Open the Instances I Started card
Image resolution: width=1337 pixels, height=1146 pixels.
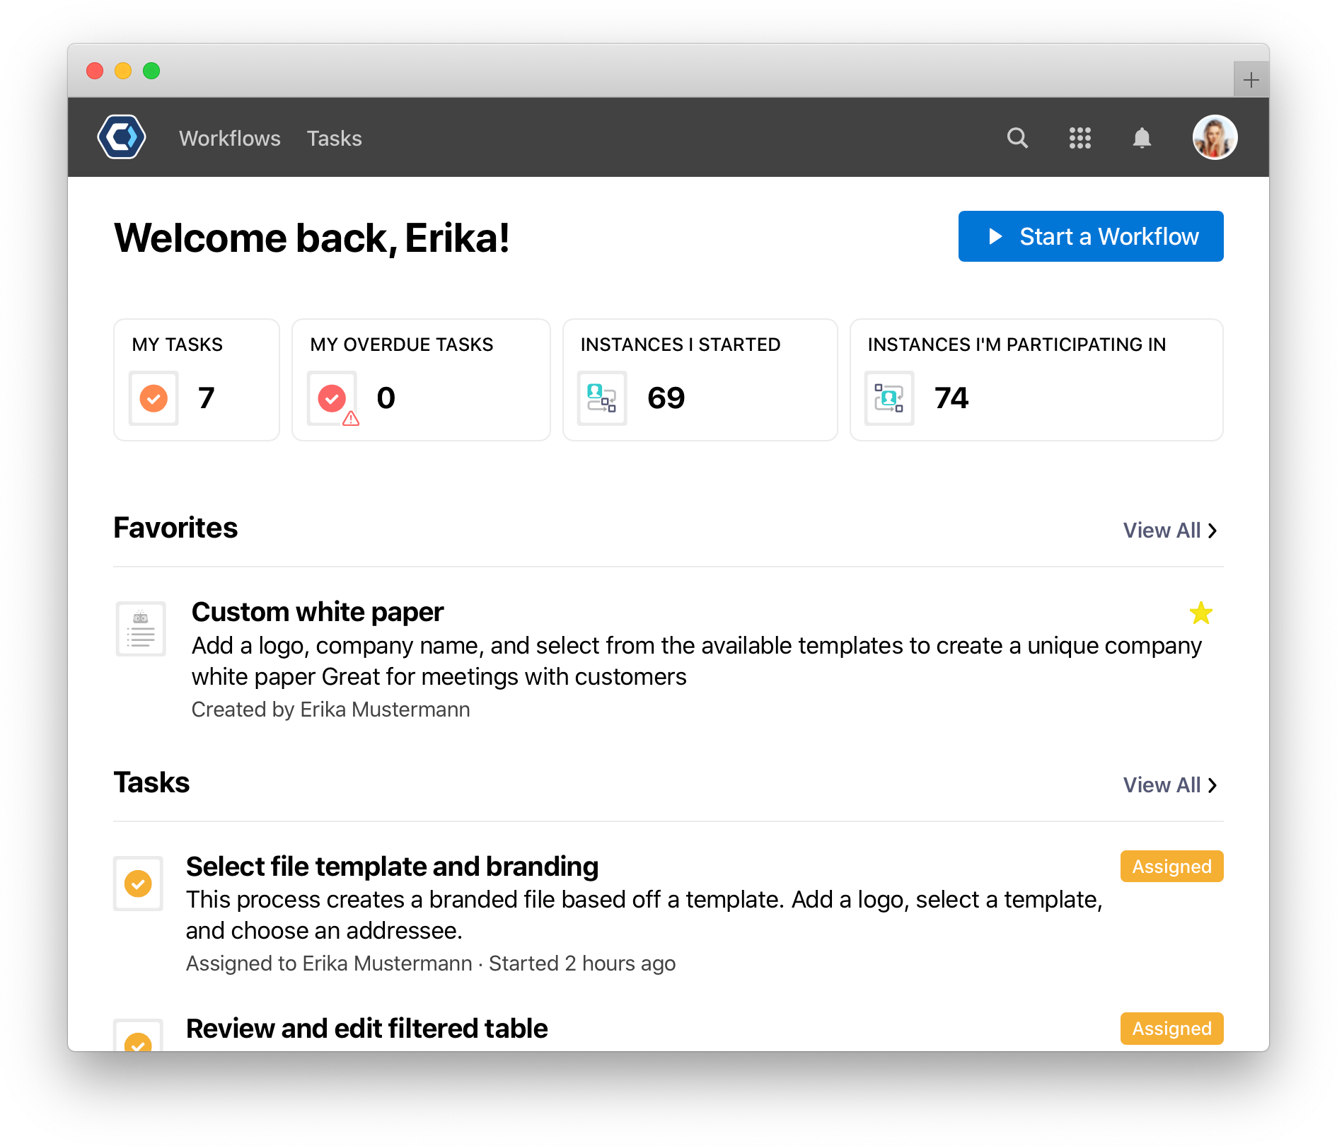coord(700,380)
